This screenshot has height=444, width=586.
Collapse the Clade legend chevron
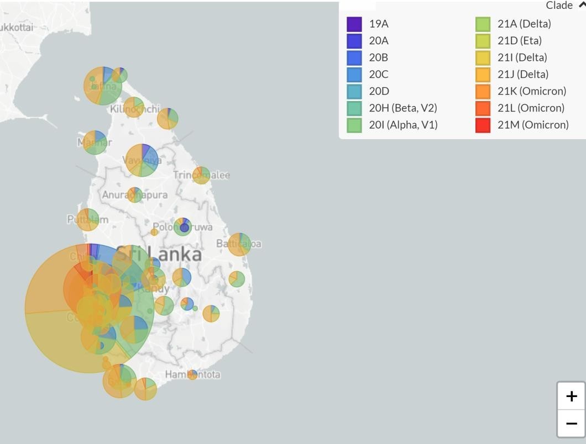pos(581,5)
